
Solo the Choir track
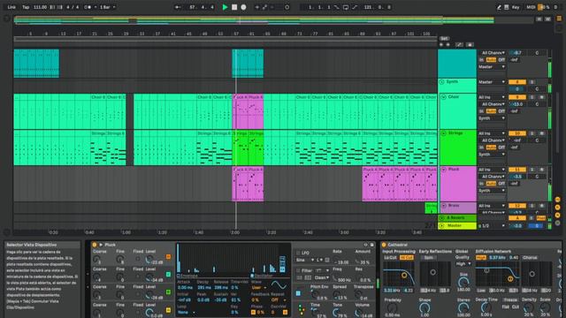(x=532, y=97)
